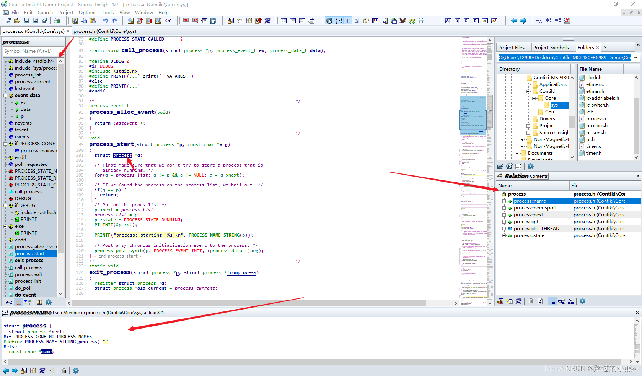Click the P Project window icon in toolbar
This screenshot has width=642, height=376.
[x=329, y=21]
